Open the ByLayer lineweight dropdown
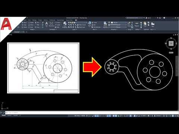 coord(118,25)
